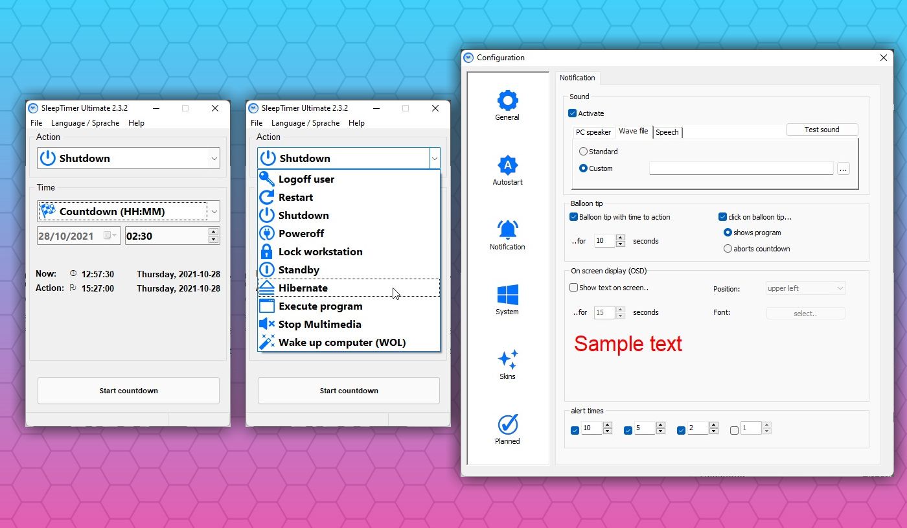Screen dimensions: 907x528
Task: Open the Notification bell section
Action: [507, 230]
